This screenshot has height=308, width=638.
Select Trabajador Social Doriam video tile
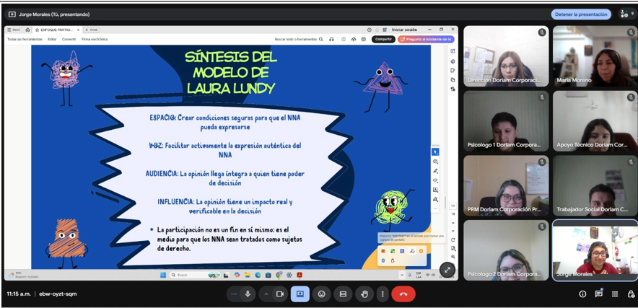595,185
